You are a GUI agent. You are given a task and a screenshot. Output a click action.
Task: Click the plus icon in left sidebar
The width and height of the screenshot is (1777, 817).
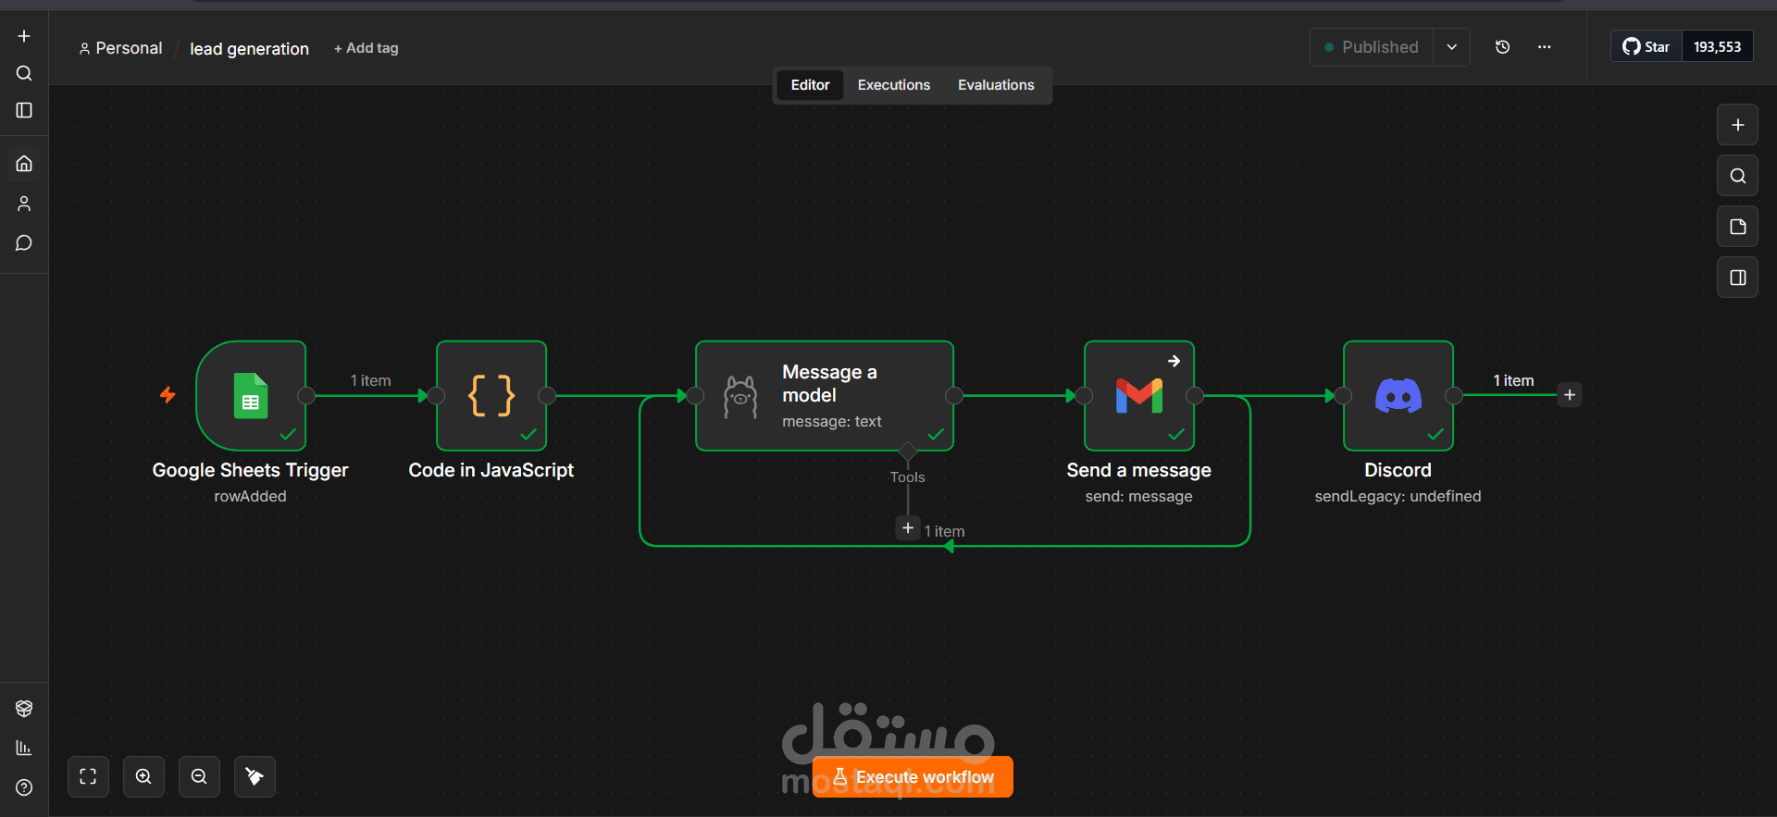tap(24, 36)
